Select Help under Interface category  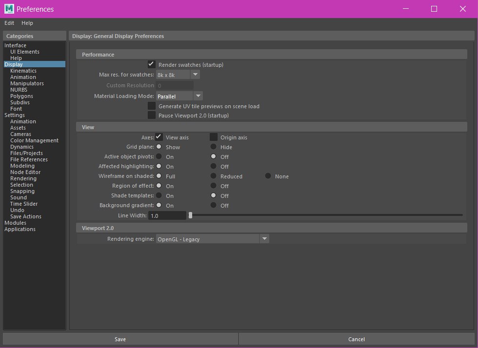(x=16, y=58)
